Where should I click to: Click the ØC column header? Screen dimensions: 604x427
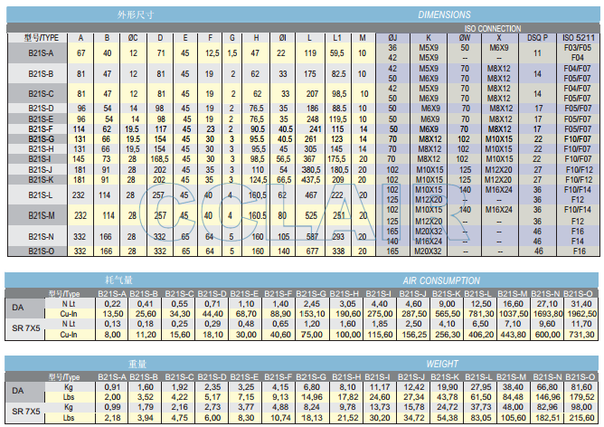133,38
